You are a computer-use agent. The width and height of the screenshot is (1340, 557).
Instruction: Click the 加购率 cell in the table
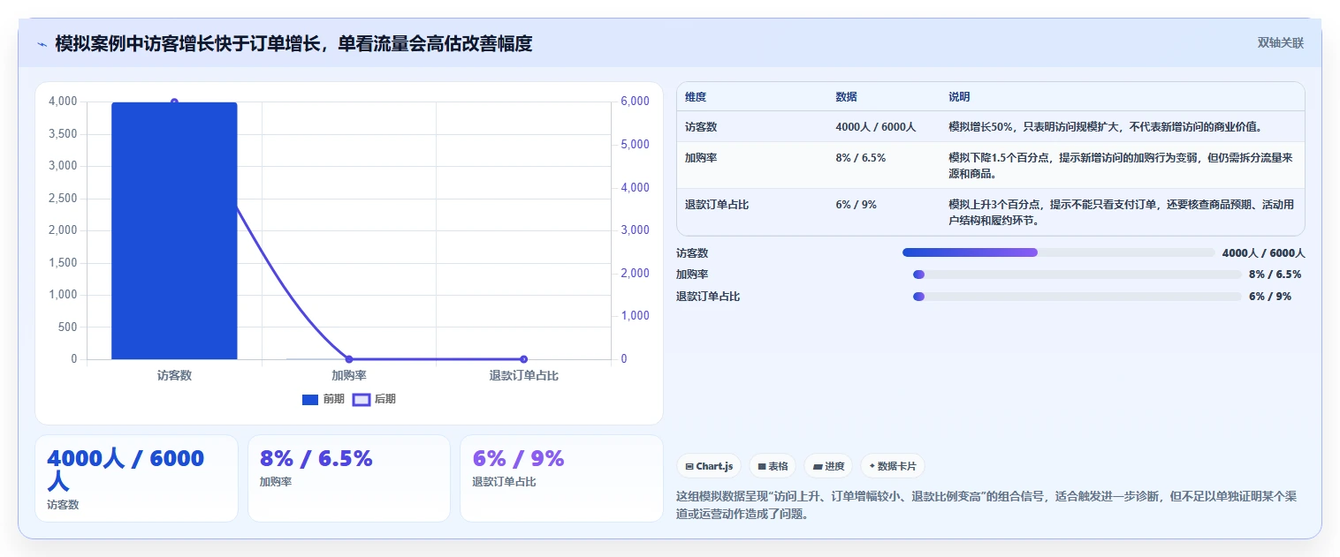701,158
